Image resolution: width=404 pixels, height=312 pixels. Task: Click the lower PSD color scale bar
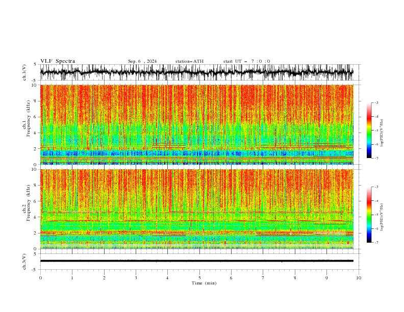[369, 215]
